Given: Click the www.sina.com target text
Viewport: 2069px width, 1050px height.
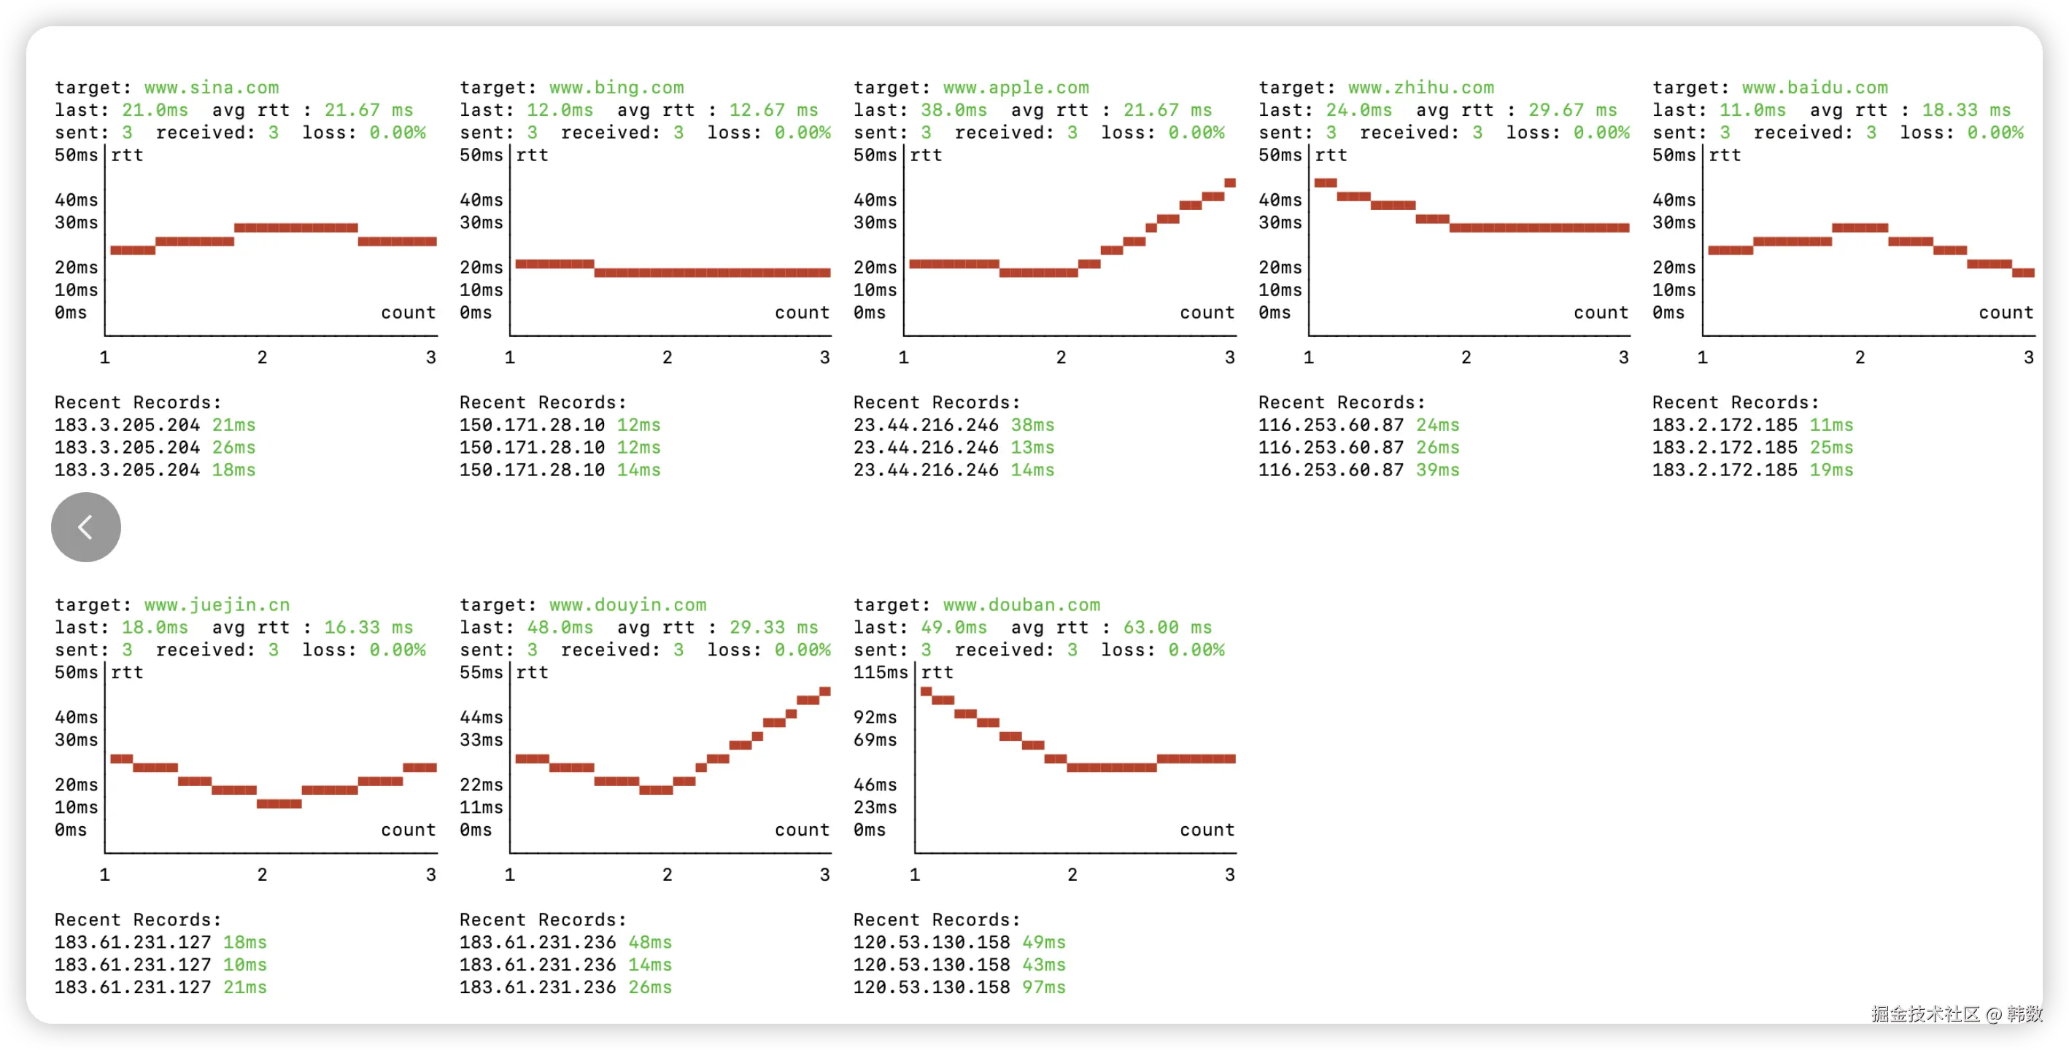Looking at the screenshot, I should pos(212,87).
